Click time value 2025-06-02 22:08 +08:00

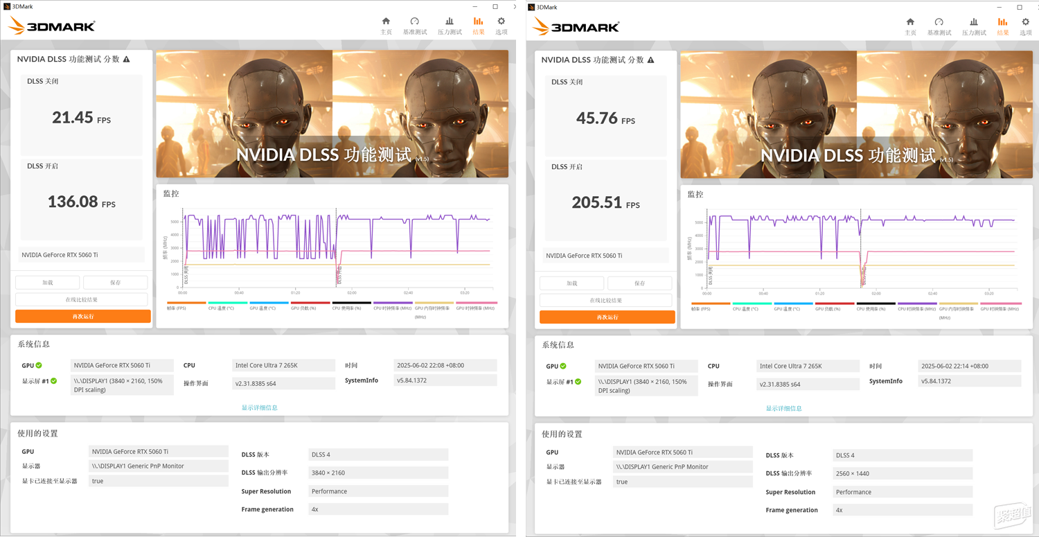coord(445,365)
